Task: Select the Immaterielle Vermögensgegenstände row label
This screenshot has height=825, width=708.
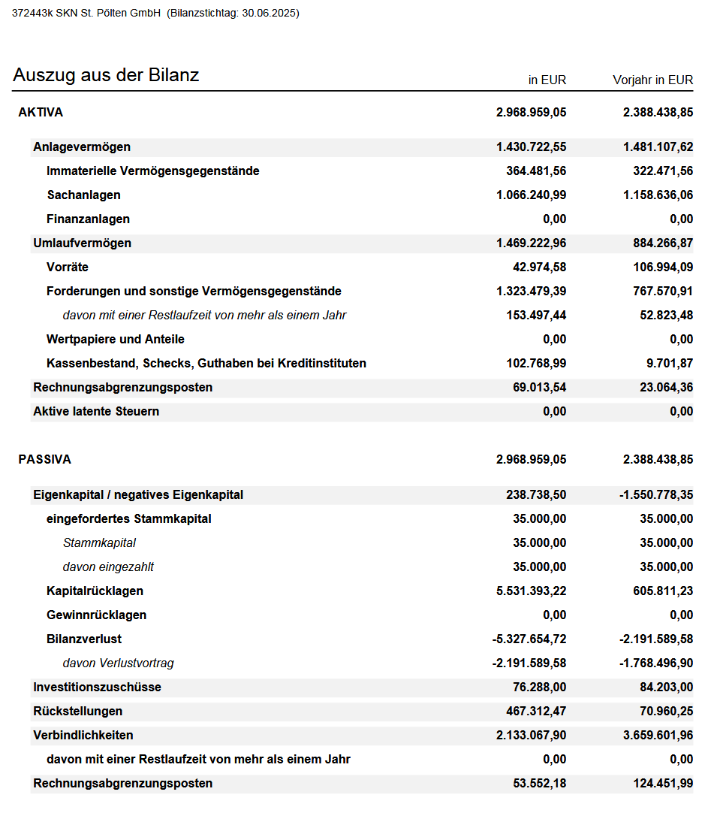Action: (x=152, y=171)
